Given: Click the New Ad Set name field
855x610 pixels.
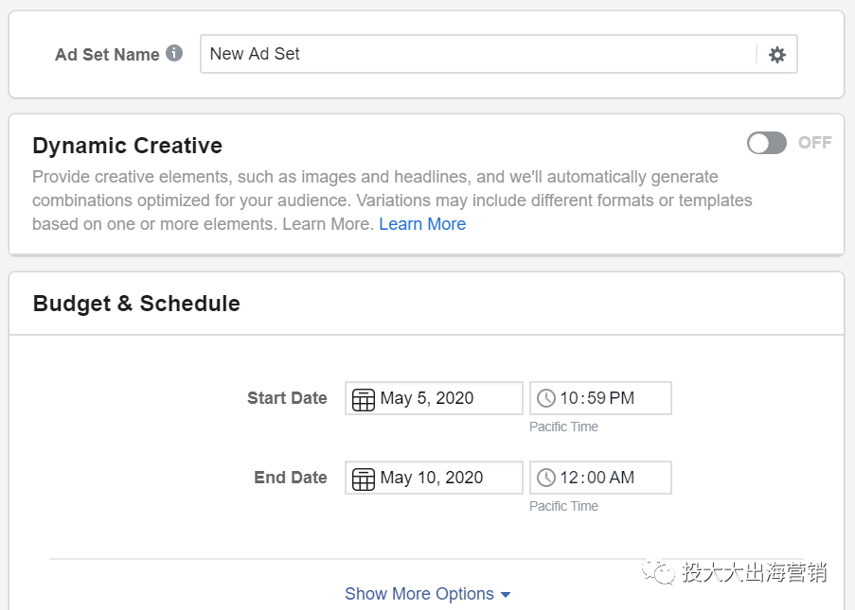Looking at the screenshot, I should 478,54.
